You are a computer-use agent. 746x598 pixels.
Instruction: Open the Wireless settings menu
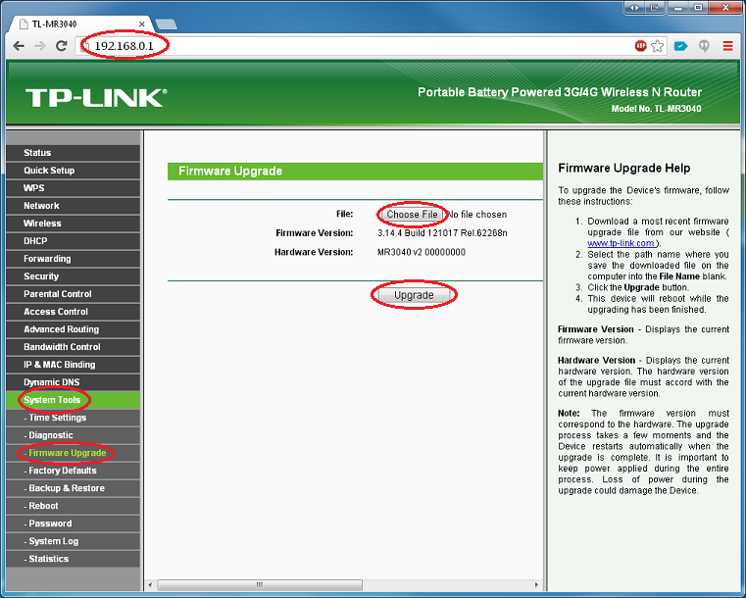(74, 224)
